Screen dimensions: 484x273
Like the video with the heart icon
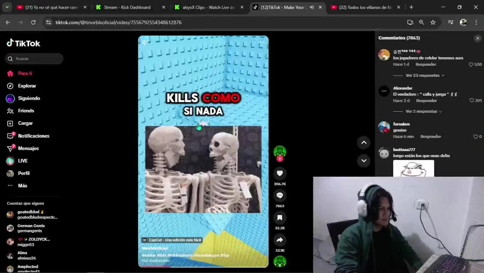(280, 173)
